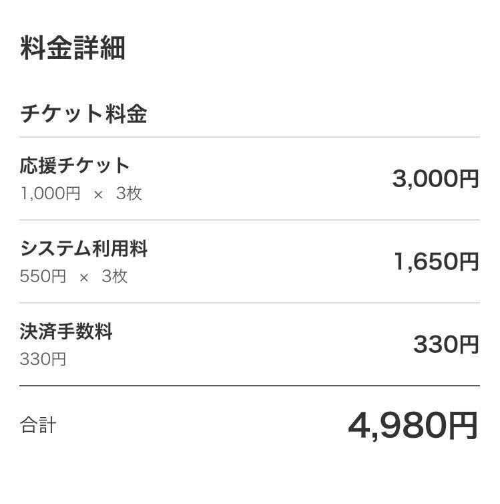Screen dimensions: 500x504
Task: Click the large bold 330円 amount
Action: coord(446,345)
